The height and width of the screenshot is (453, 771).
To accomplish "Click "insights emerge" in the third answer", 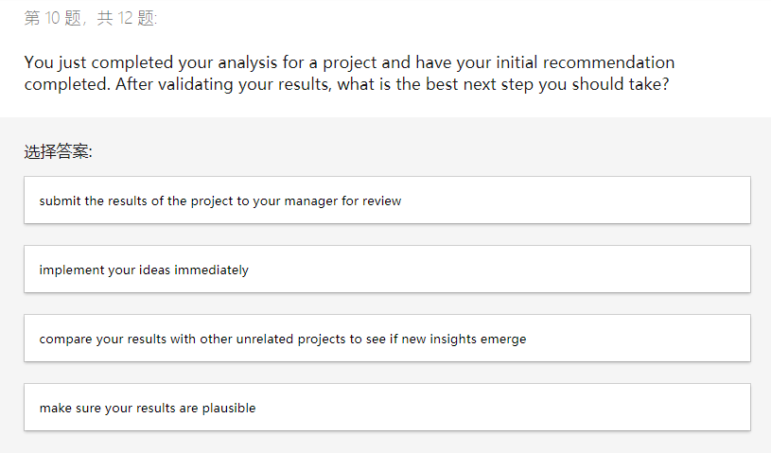I will pyautogui.click(x=479, y=339).
